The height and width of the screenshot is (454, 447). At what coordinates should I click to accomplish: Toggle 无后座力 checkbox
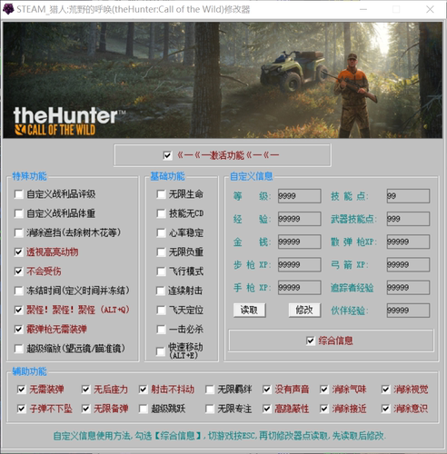pyautogui.click(x=86, y=390)
